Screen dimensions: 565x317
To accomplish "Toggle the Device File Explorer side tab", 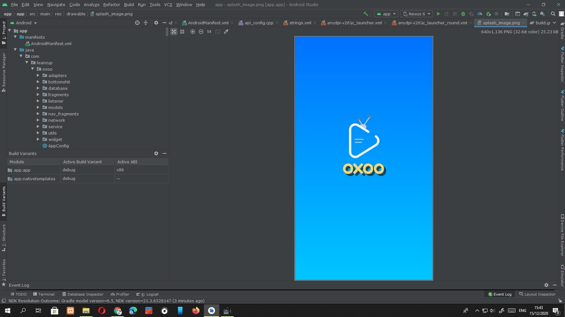I will (562, 235).
